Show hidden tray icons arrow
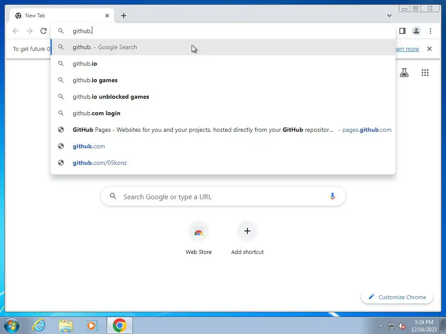Viewport: 446px width, 334px height. coord(381,326)
